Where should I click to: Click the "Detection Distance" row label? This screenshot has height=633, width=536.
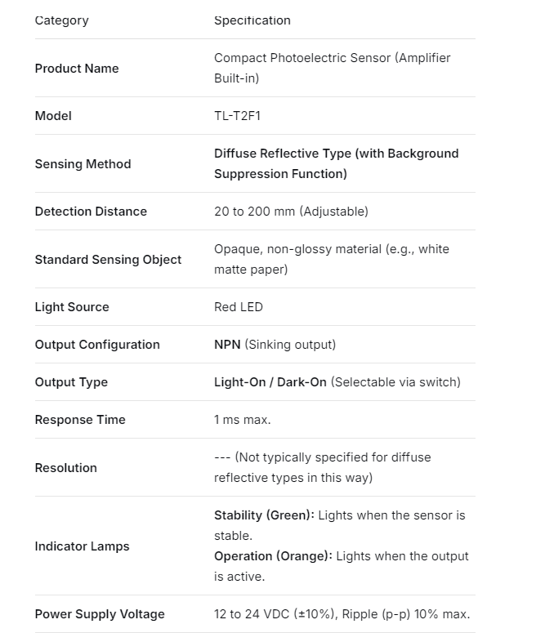(x=91, y=212)
